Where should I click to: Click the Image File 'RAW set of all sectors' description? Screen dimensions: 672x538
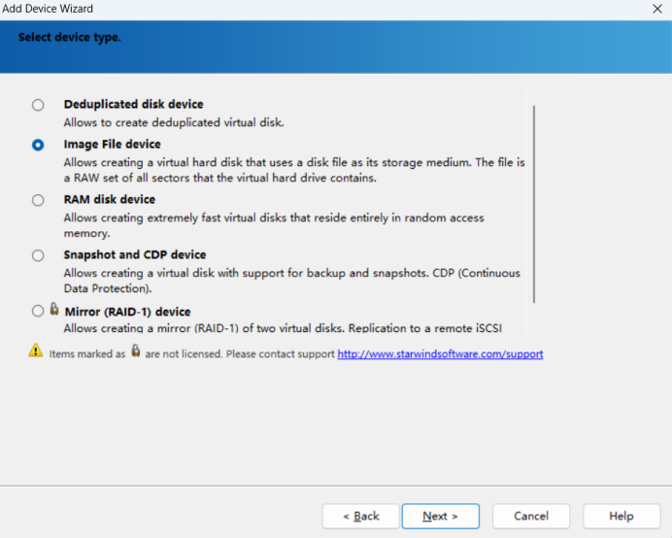294,170
